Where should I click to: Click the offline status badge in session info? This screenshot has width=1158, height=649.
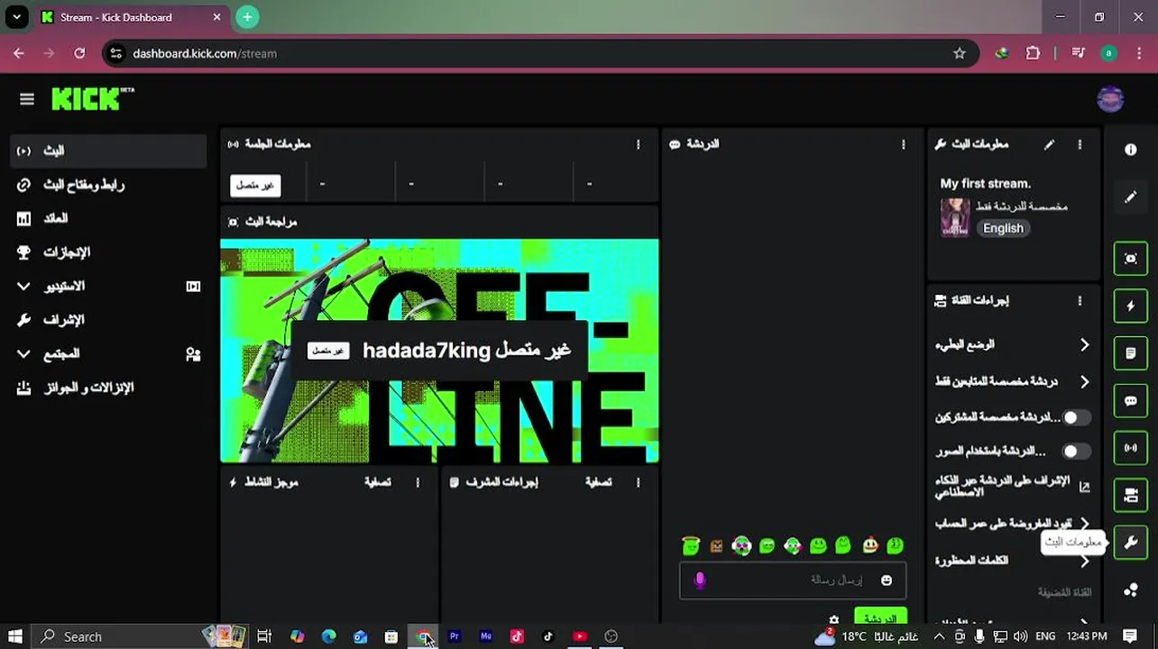point(255,185)
